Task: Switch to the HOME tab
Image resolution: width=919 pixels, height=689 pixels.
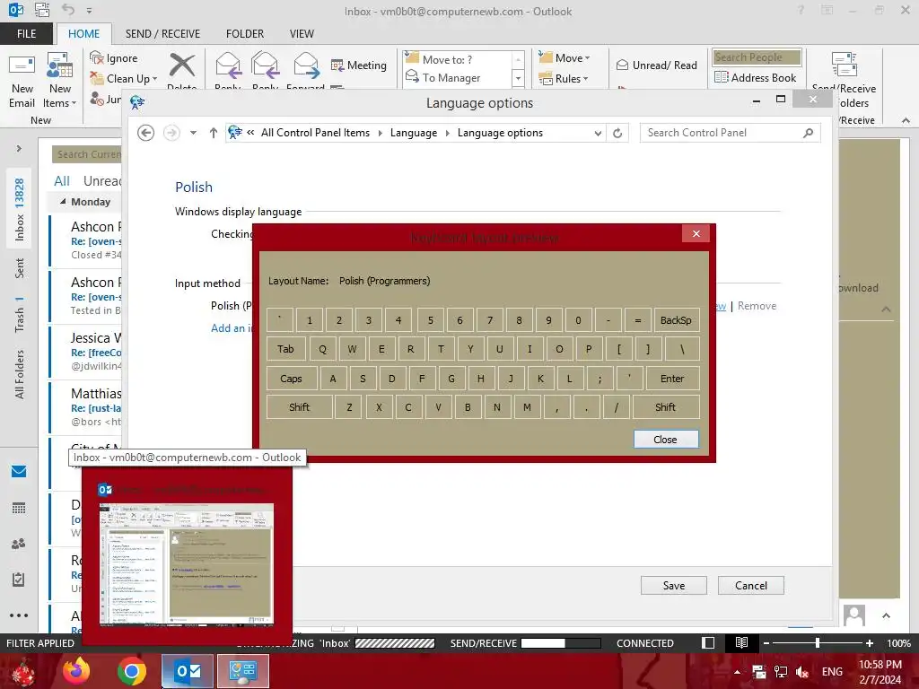Action: [x=83, y=33]
